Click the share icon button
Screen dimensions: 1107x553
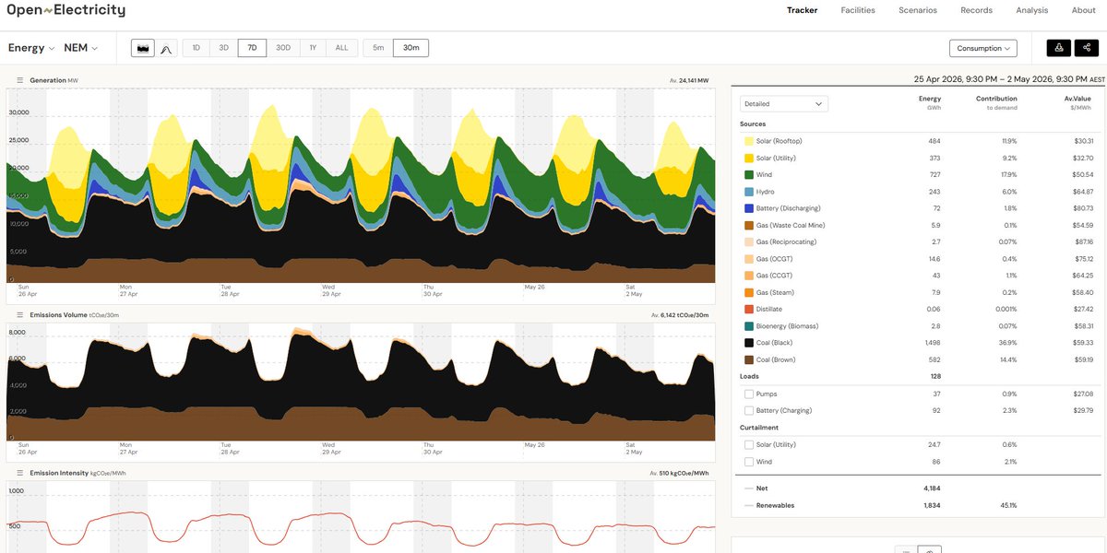point(1086,48)
